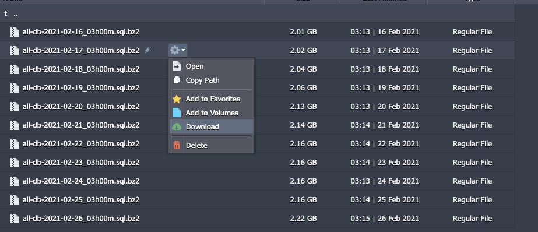Select Add to Favorites menu entry
This screenshot has height=232, width=538.
(212, 99)
